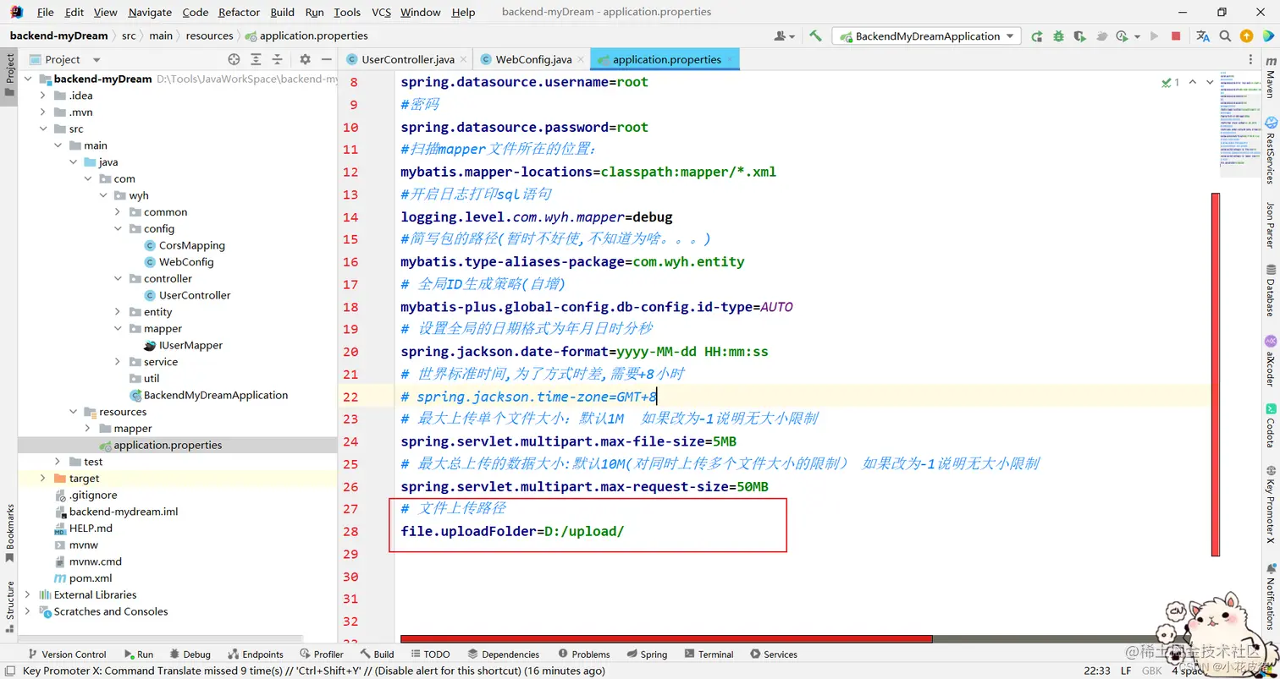1280x679 pixels.
Task: Start debugging with the green bug icon
Action: point(1058,36)
